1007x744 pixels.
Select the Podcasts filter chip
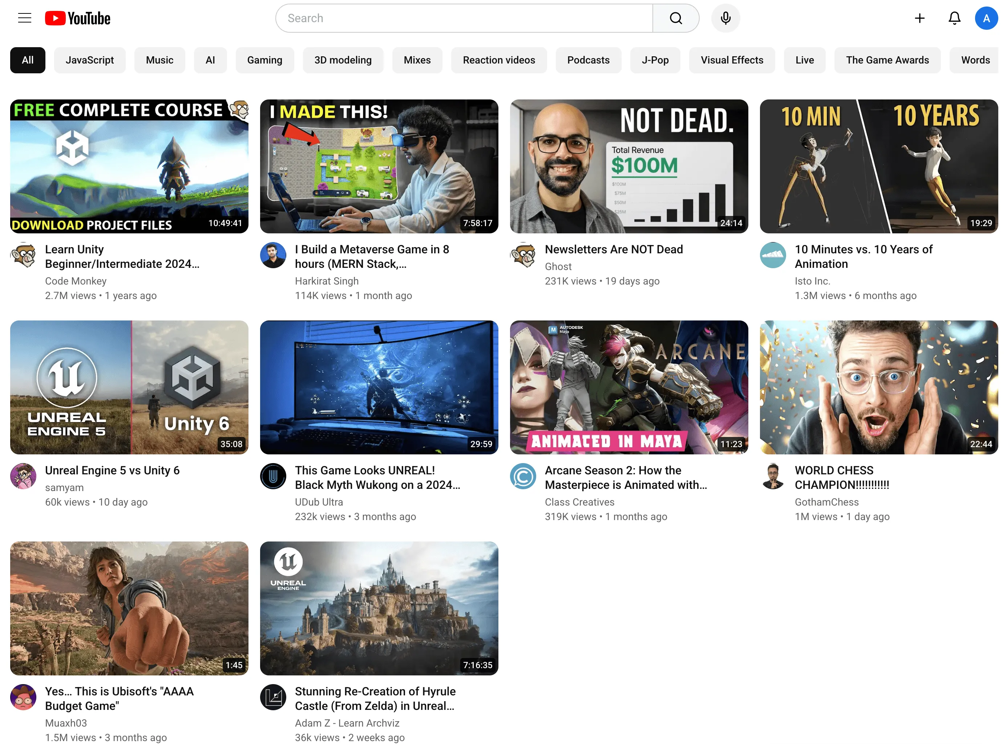pos(588,60)
